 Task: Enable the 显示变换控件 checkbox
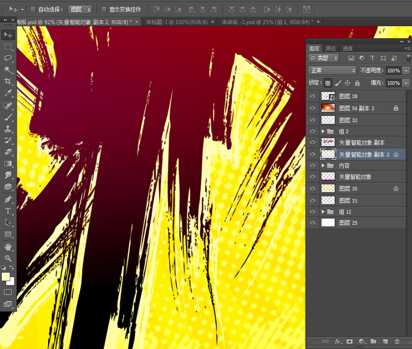104,9
